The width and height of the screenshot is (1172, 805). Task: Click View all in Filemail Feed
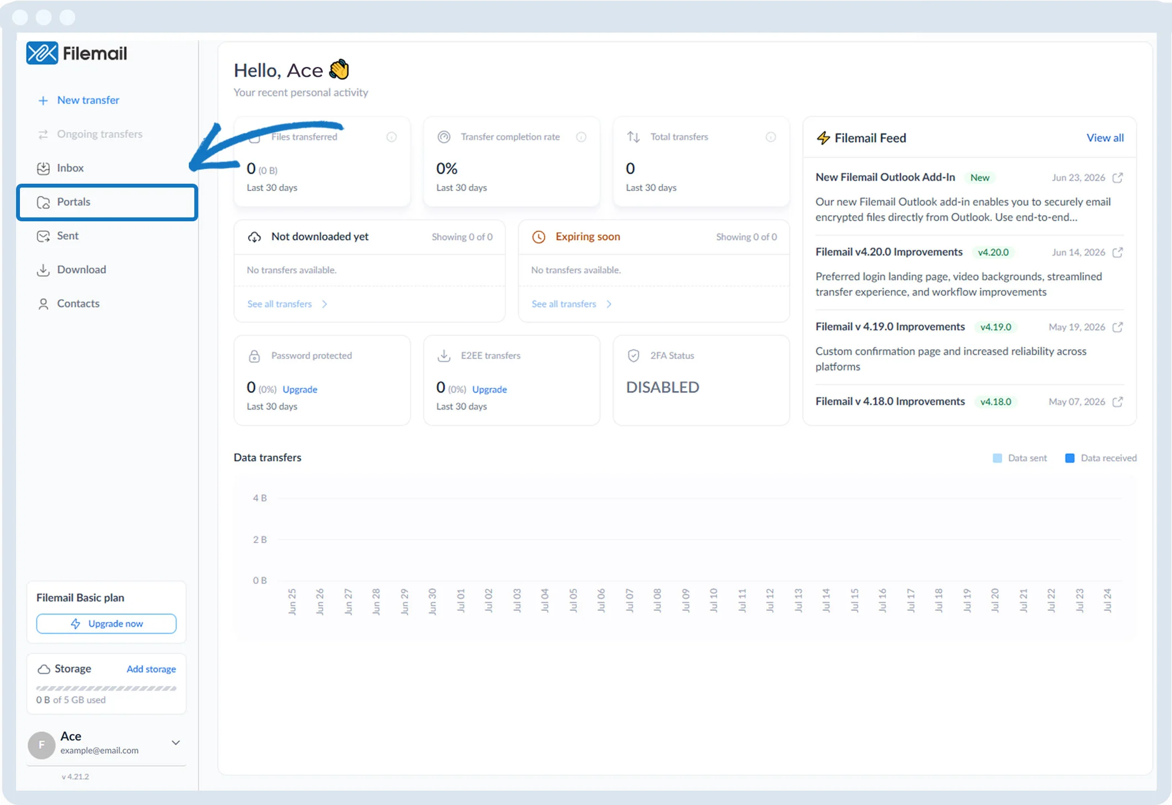coord(1105,138)
